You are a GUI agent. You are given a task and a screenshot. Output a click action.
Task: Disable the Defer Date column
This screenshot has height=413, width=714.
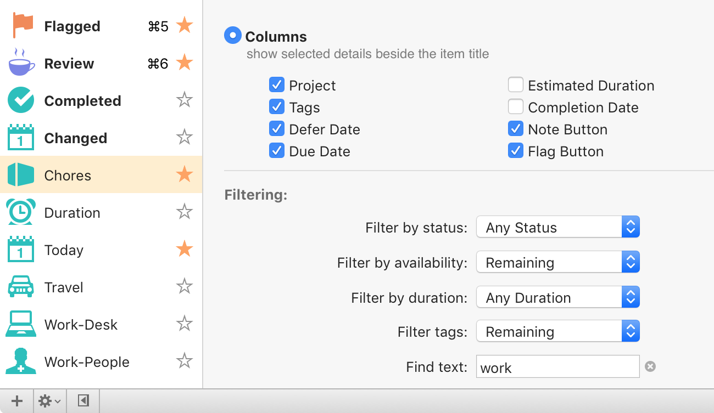276,129
